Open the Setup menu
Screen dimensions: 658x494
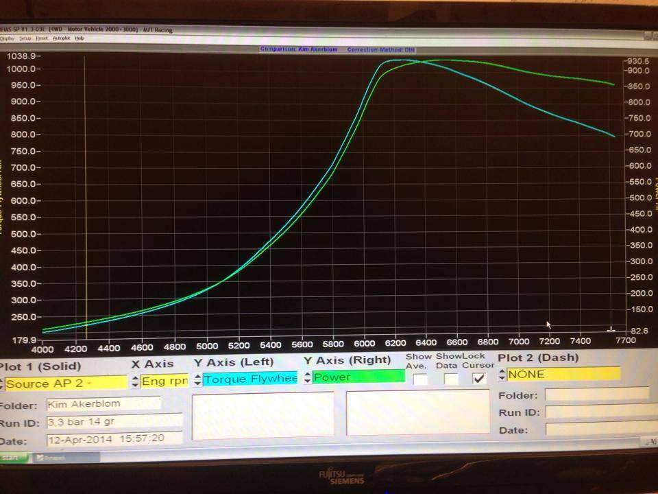(25, 38)
